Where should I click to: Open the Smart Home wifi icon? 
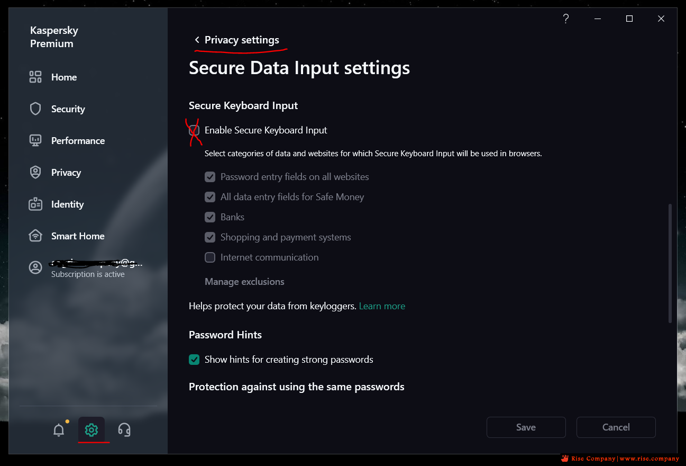[x=35, y=236]
